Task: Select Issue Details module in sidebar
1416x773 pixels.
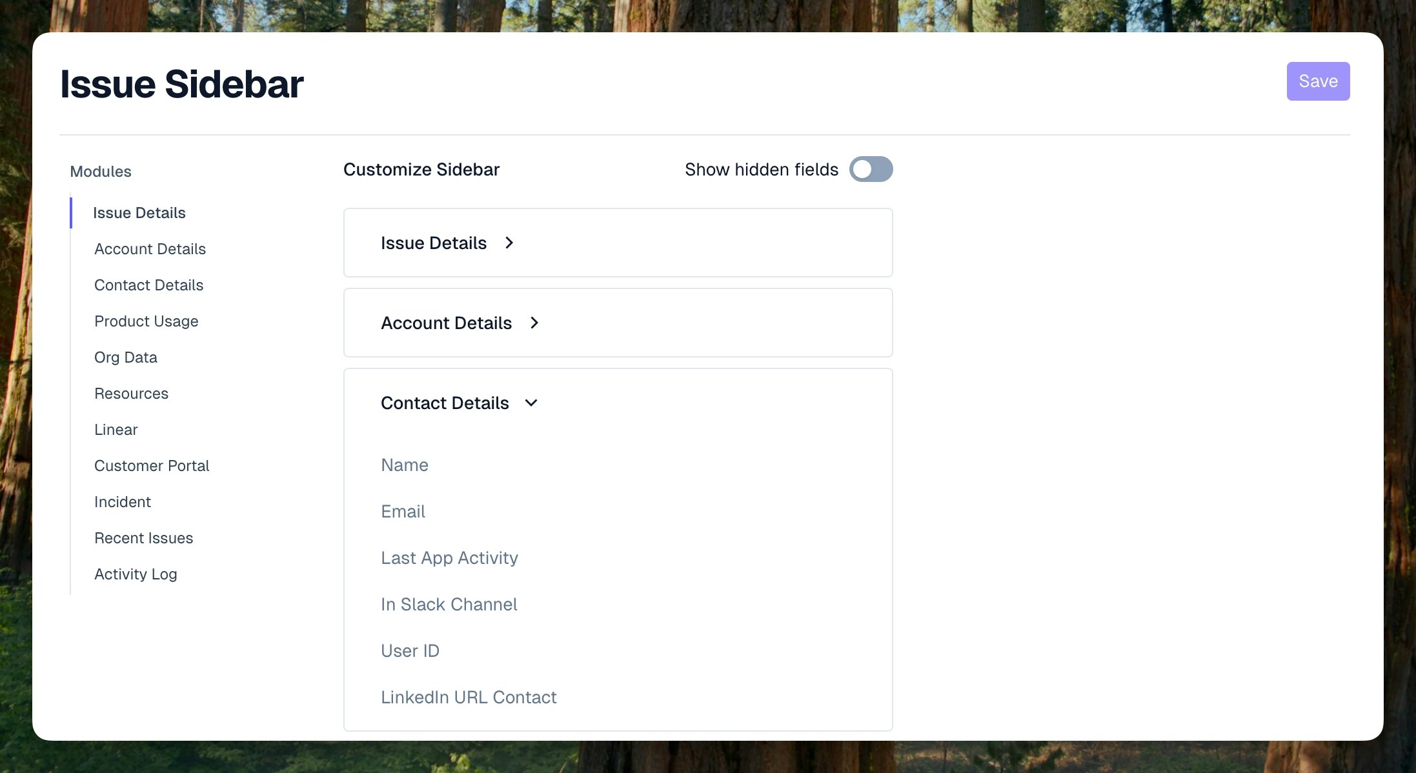Action: (139, 213)
